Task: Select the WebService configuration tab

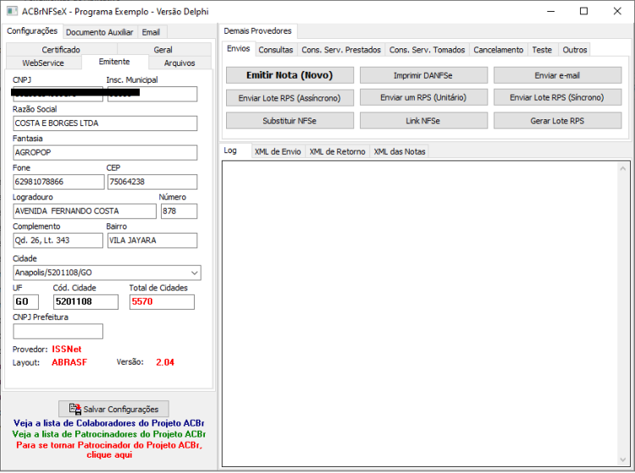Action: (x=43, y=63)
